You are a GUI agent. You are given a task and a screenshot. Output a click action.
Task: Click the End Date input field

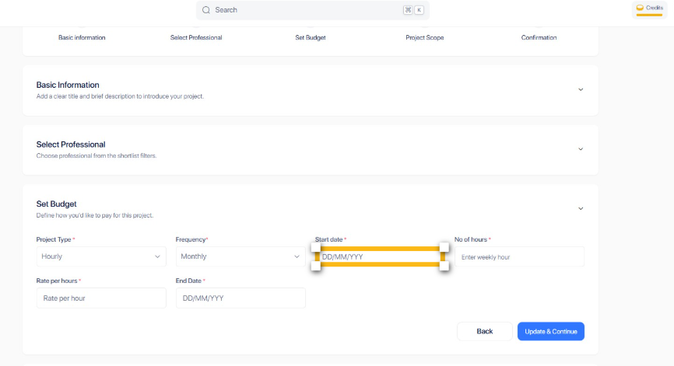(x=240, y=298)
